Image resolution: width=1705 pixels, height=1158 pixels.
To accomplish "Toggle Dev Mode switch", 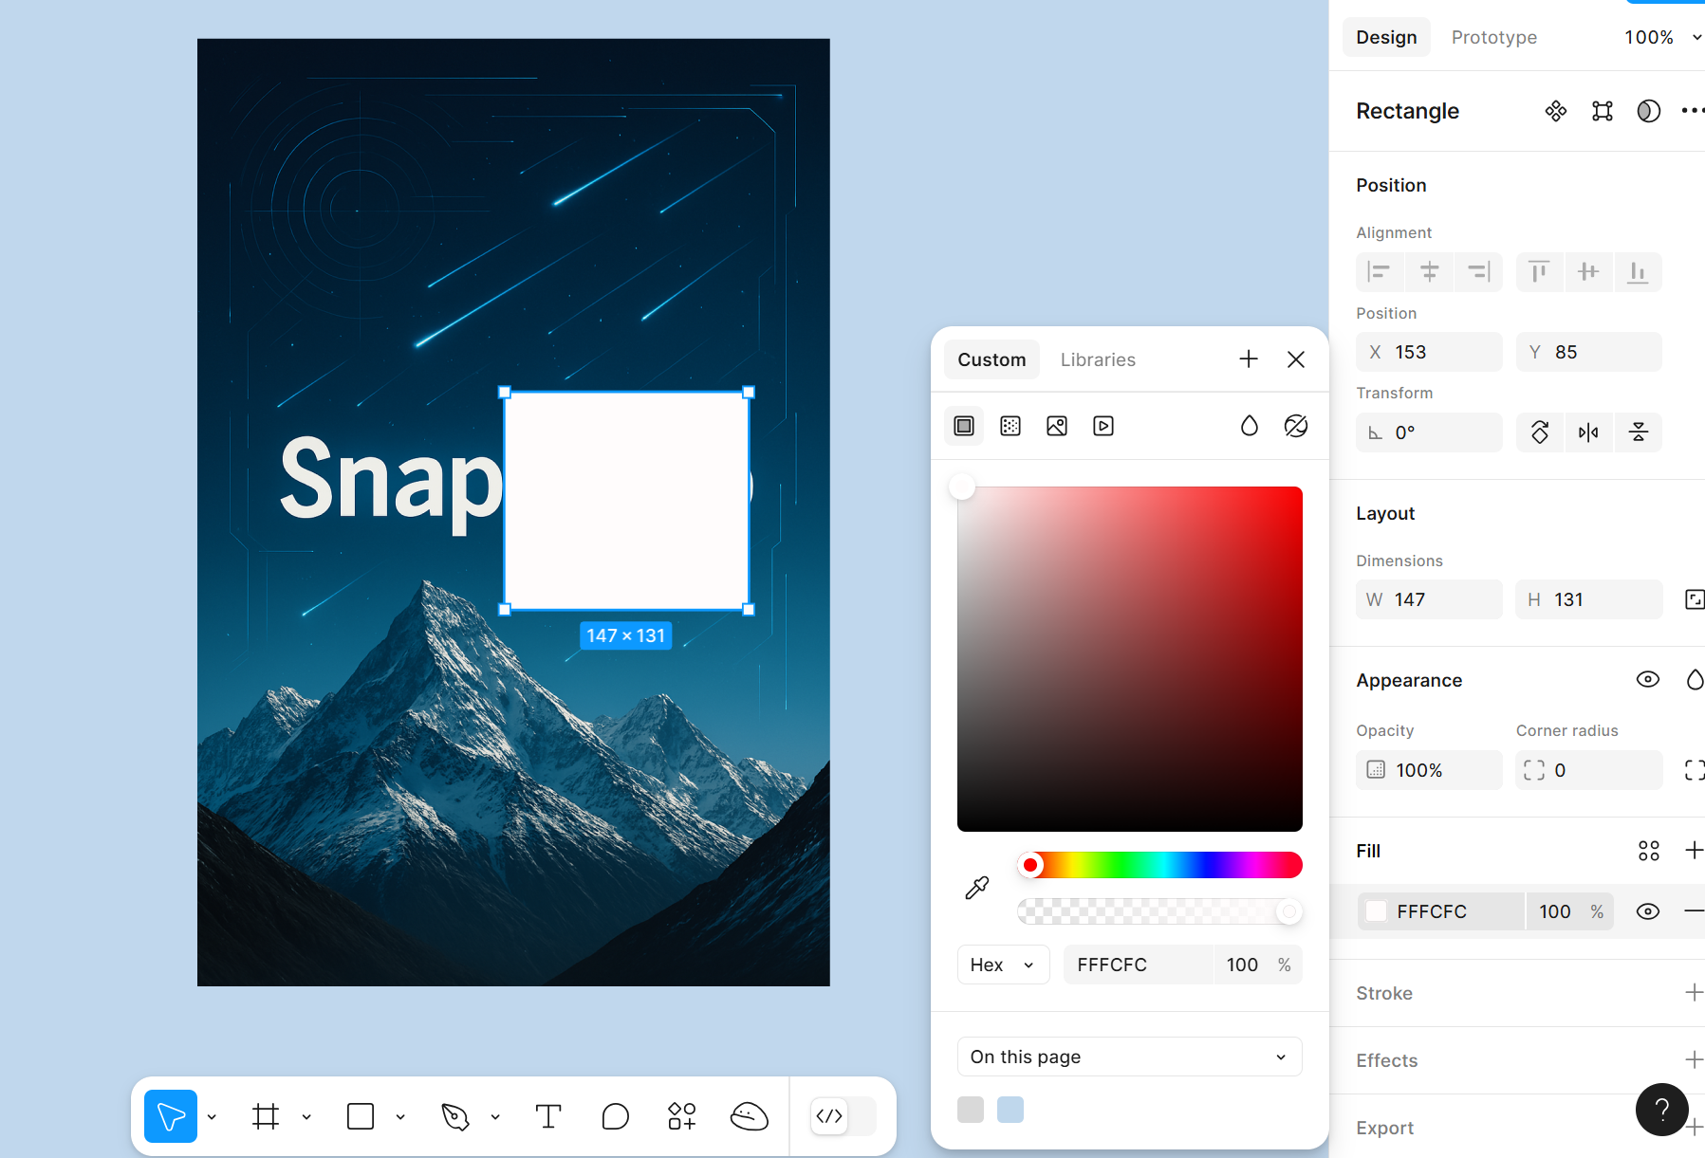I will pos(843,1116).
